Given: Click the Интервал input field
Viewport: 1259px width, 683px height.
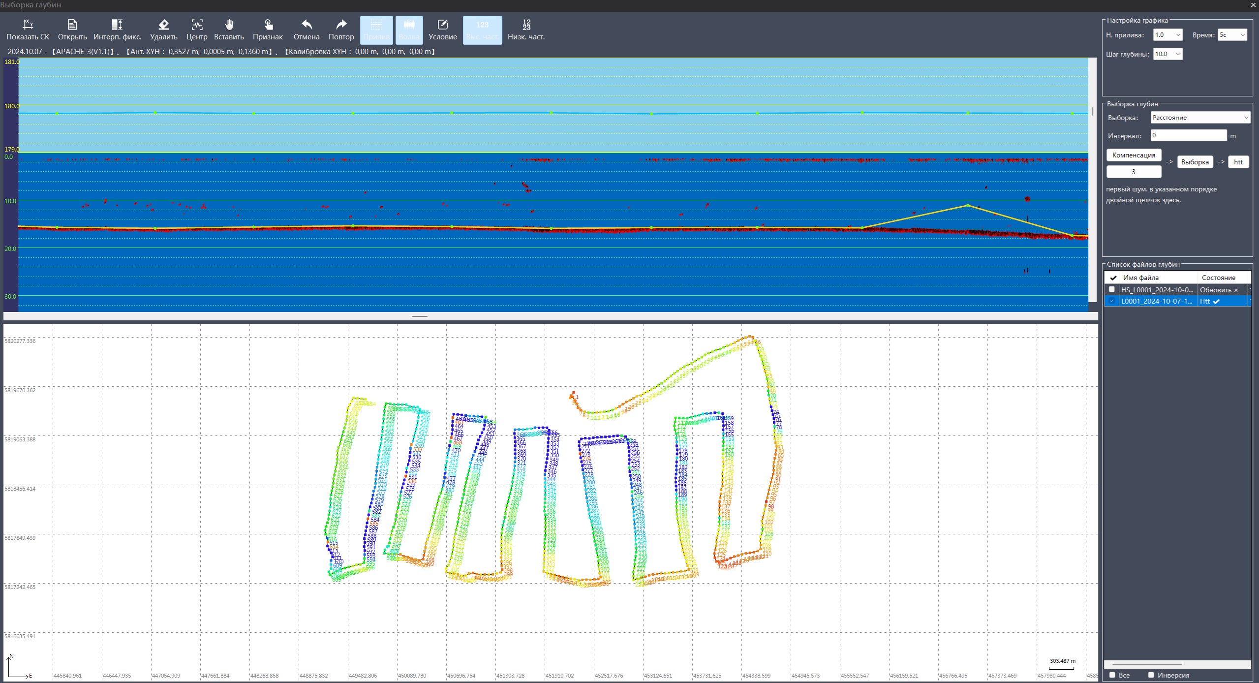Looking at the screenshot, I should (1188, 135).
